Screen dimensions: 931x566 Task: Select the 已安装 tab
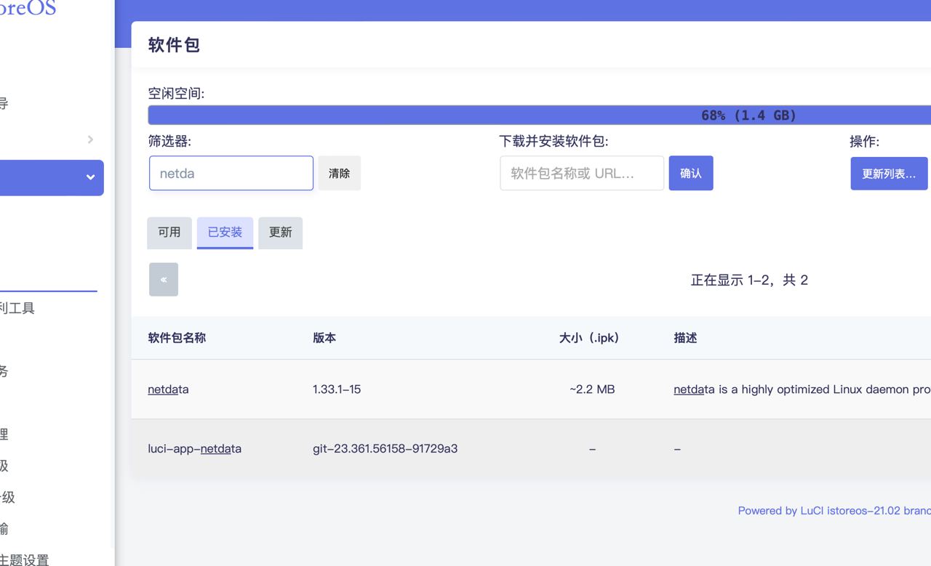click(225, 233)
